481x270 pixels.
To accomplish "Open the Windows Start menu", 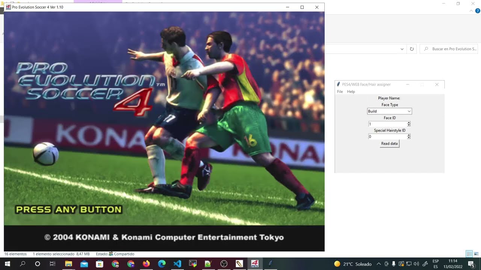I will coord(7,264).
